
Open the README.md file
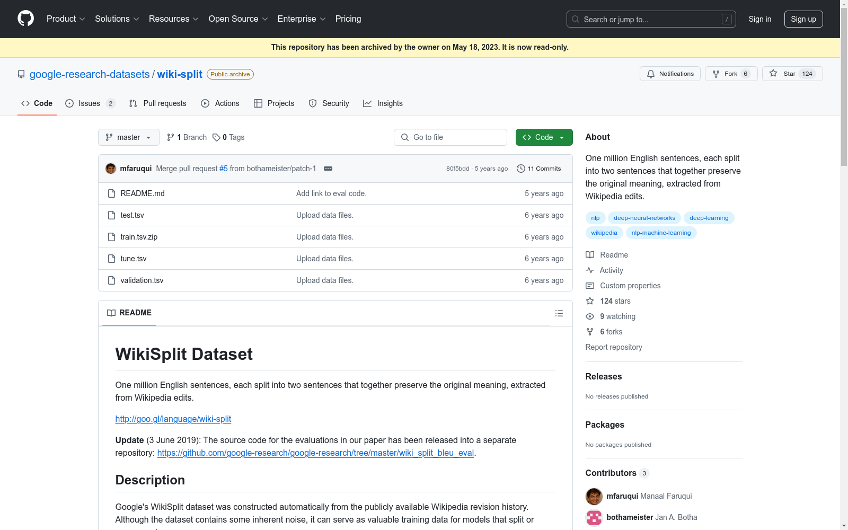point(143,193)
